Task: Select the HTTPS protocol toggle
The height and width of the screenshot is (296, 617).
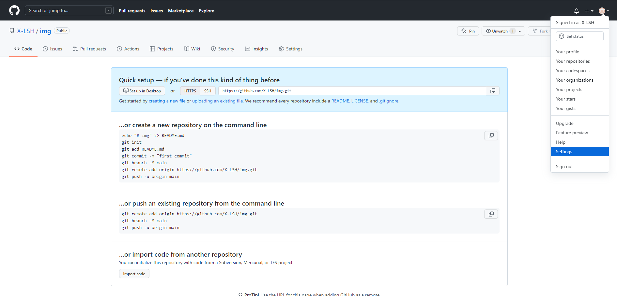Action: (190, 91)
